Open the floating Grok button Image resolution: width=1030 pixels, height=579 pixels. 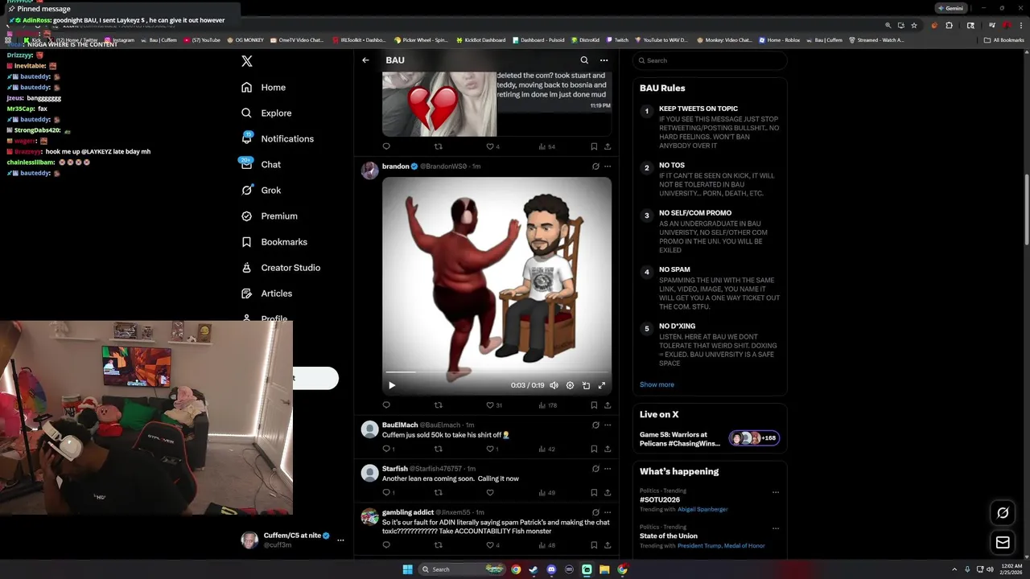click(x=1003, y=513)
